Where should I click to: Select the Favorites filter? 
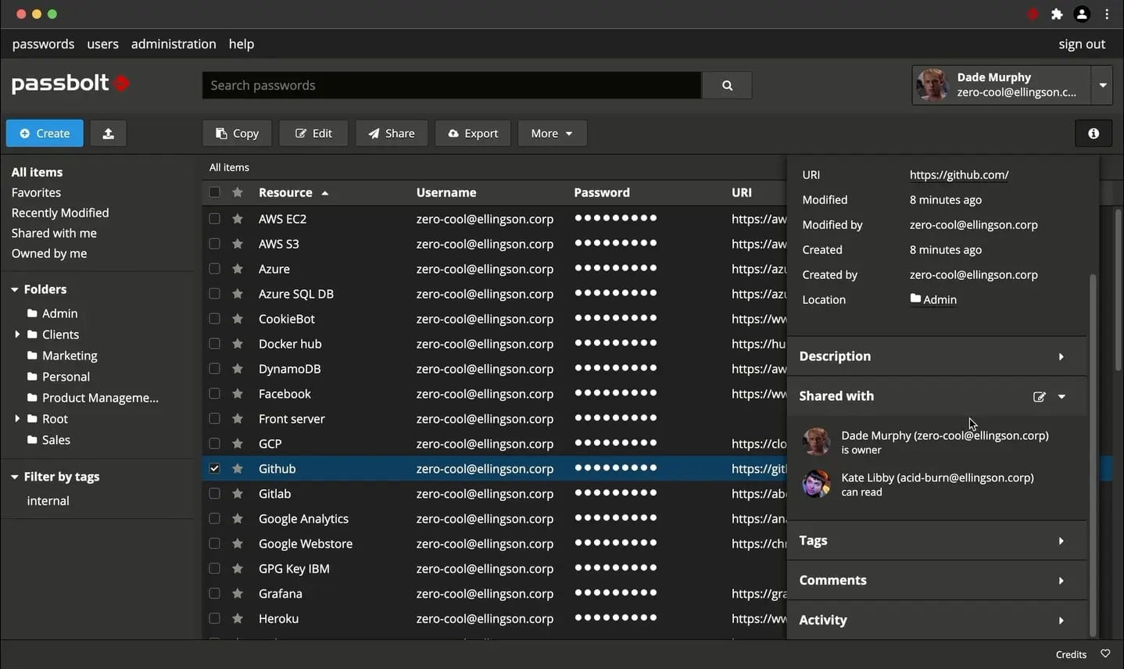coord(36,192)
